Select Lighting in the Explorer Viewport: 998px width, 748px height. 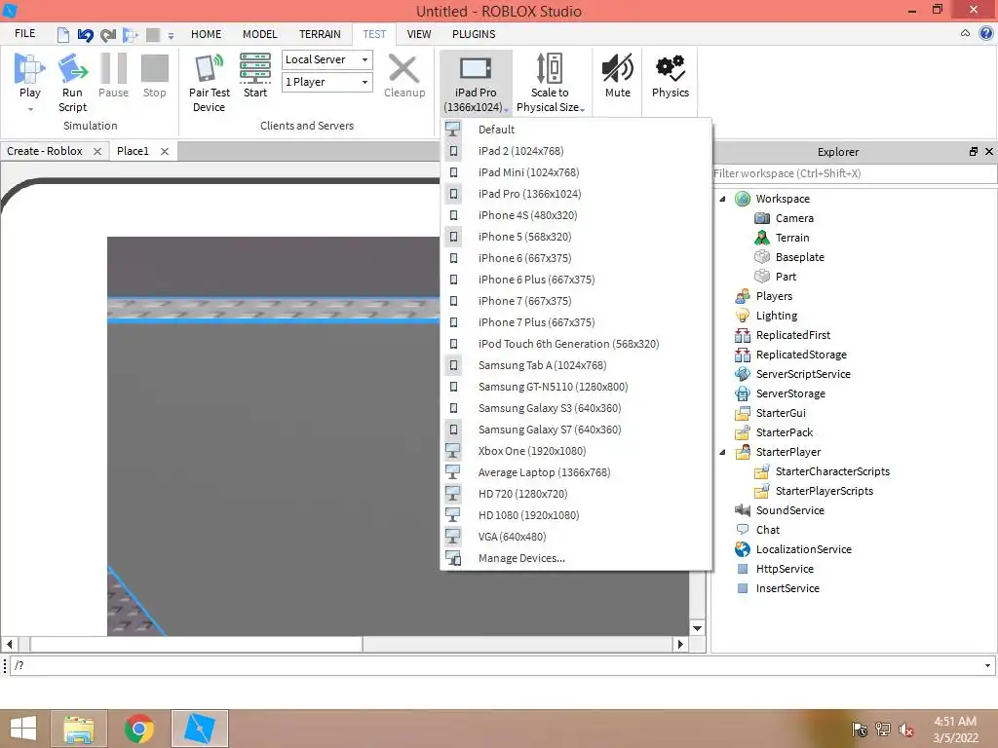click(x=776, y=316)
